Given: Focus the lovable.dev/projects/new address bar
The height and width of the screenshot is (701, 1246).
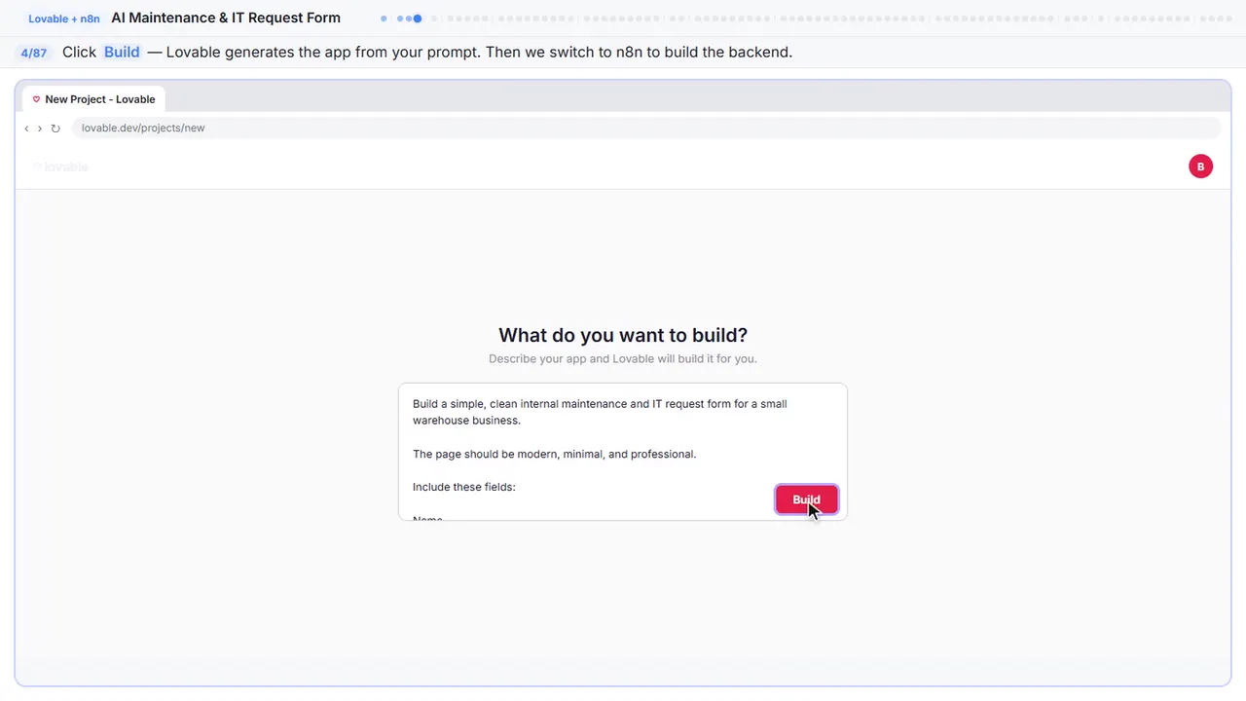Looking at the screenshot, I should 645,128.
